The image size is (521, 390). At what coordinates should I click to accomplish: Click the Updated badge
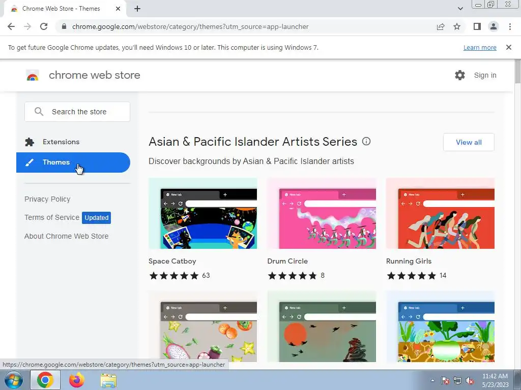click(96, 218)
